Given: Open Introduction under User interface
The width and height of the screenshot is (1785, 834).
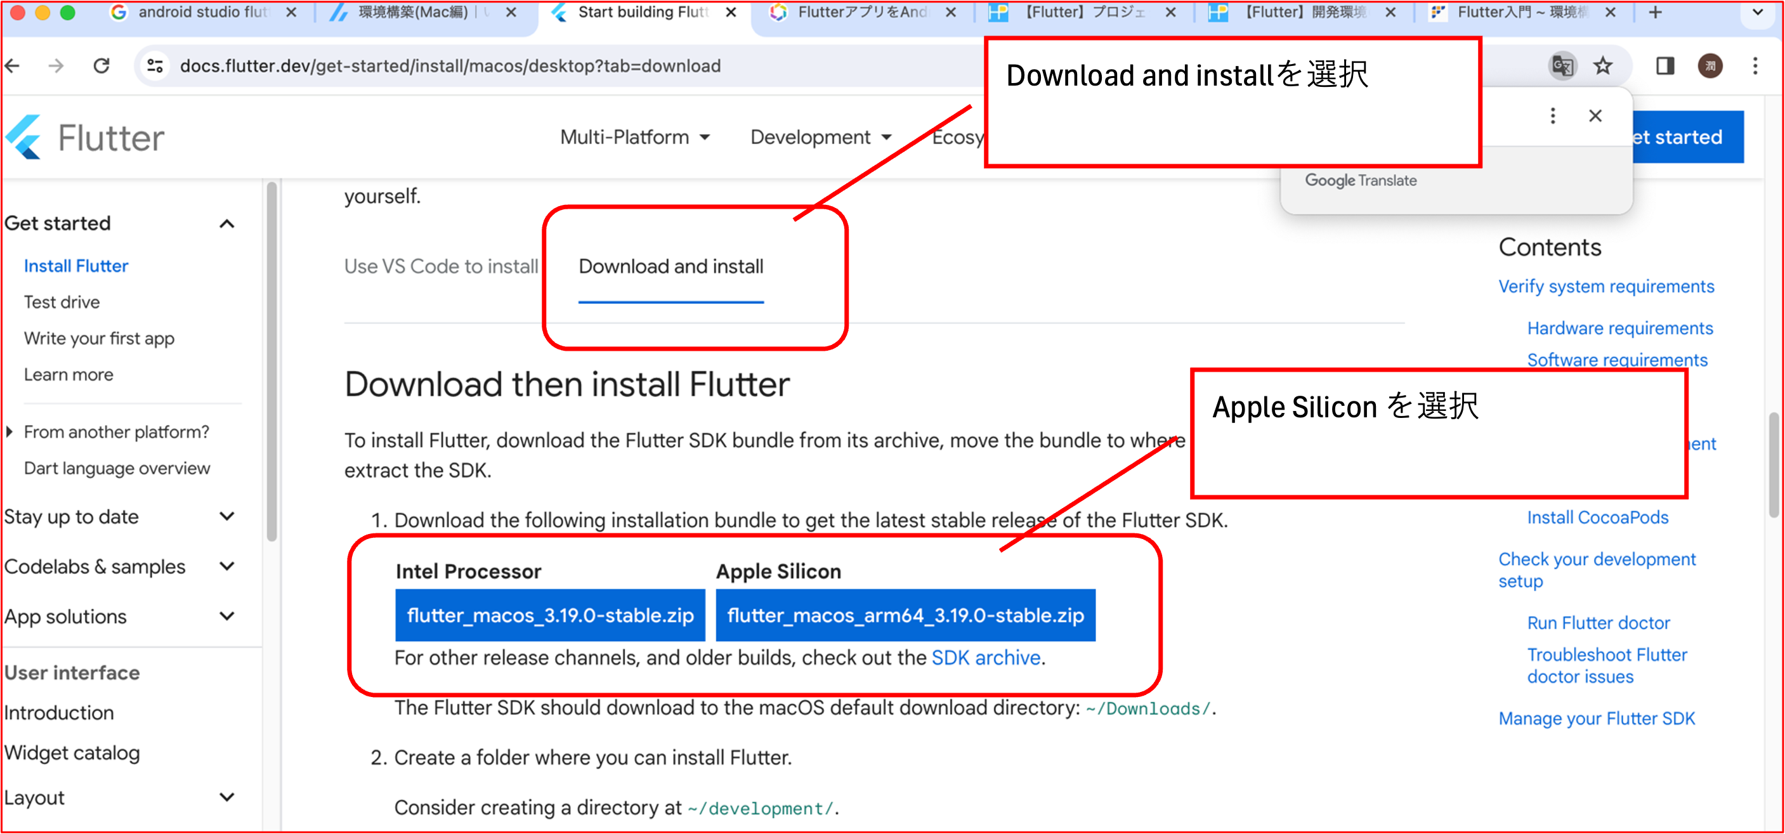Looking at the screenshot, I should point(59,713).
